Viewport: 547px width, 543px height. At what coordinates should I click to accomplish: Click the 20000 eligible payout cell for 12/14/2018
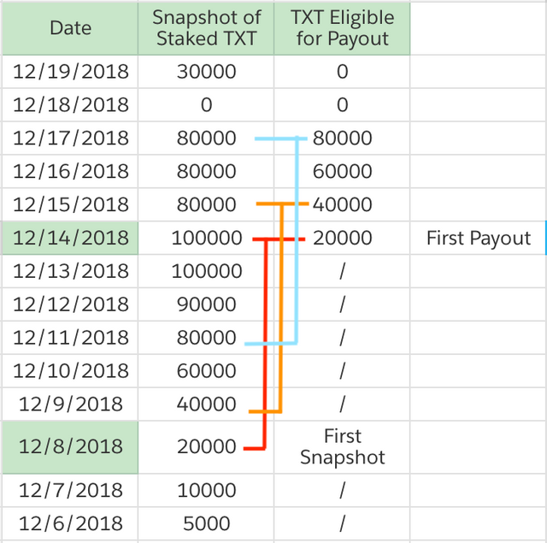pos(342,239)
